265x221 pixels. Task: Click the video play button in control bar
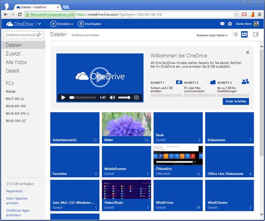pyautogui.click(x=63, y=98)
